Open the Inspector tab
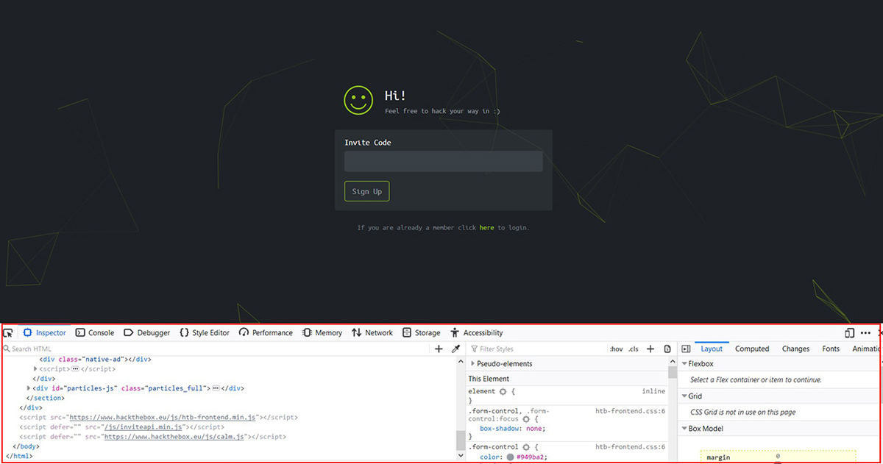Screen dimensions: 883x464 tap(44, 333)
